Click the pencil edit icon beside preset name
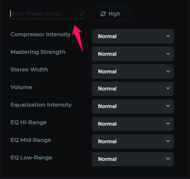 pos(82,14)
